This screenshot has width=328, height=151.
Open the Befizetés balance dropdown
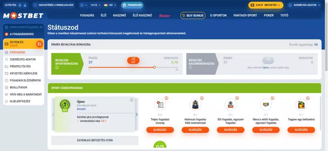pos(266,5)
